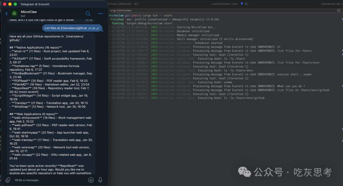Select the 'cargo (microclaw)' pane title
Image resolution: width=343 pixels, height=186 pixels.
tap(120, 10)
